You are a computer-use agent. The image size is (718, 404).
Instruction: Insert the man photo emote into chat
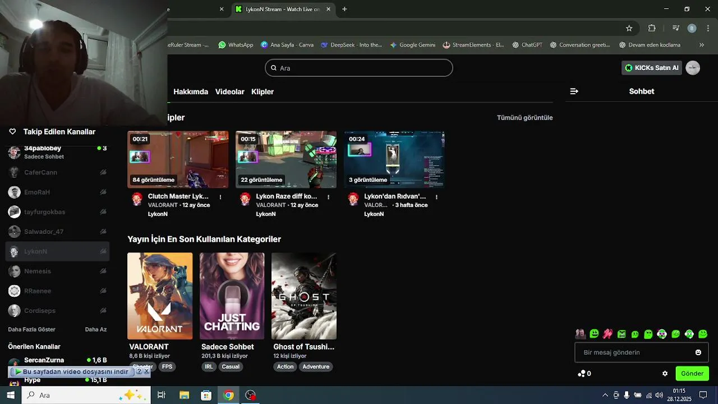581,334
